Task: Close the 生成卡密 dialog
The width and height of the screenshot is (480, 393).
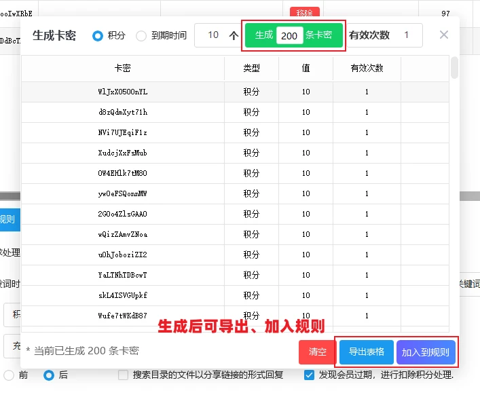Action: (444, 35)
